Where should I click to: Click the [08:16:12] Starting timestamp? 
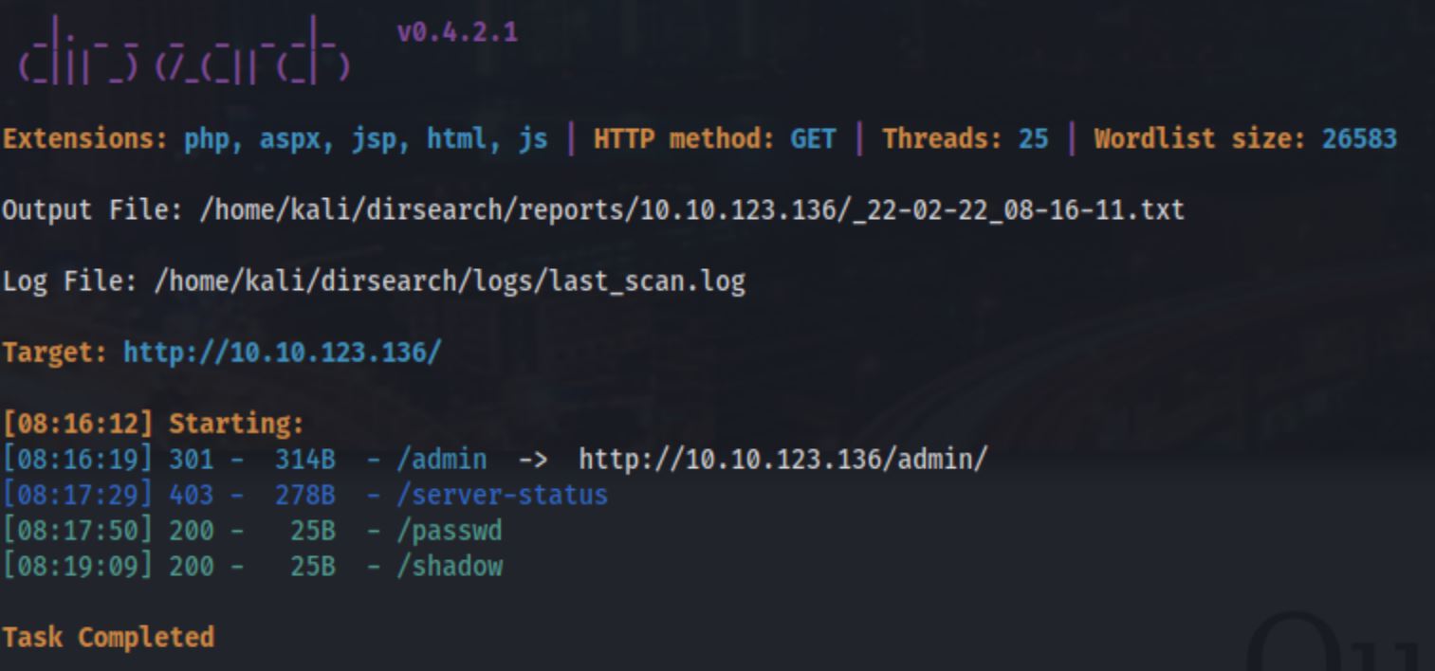(x=77, y=424)
